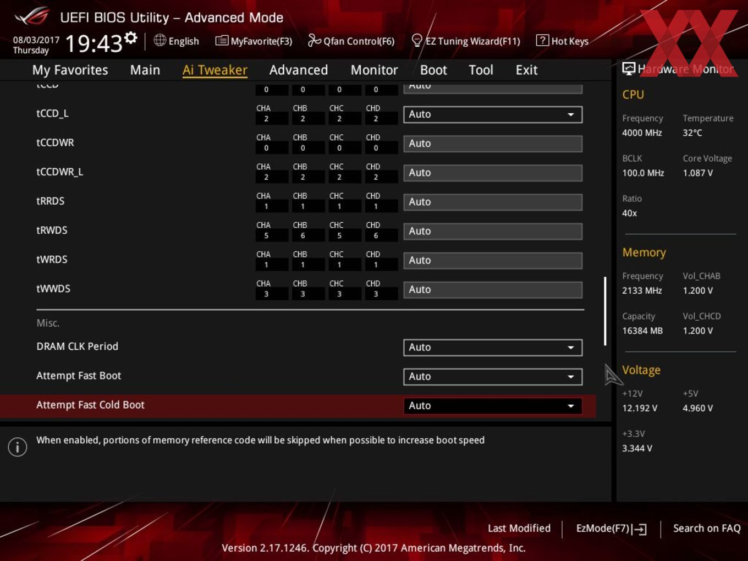Click the tRWDS Auto input field
Viewport: 748px width, 561px height.
[x=493, y=231]
